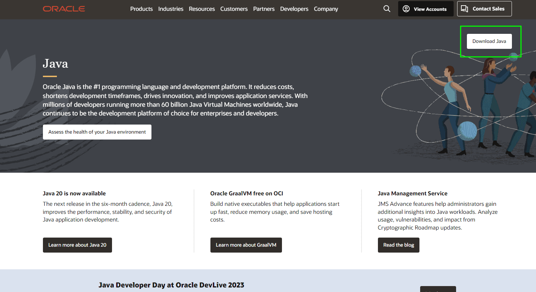Click the Java 20 six-month cadence description
The image size is (536, 292).
[107, 212]
